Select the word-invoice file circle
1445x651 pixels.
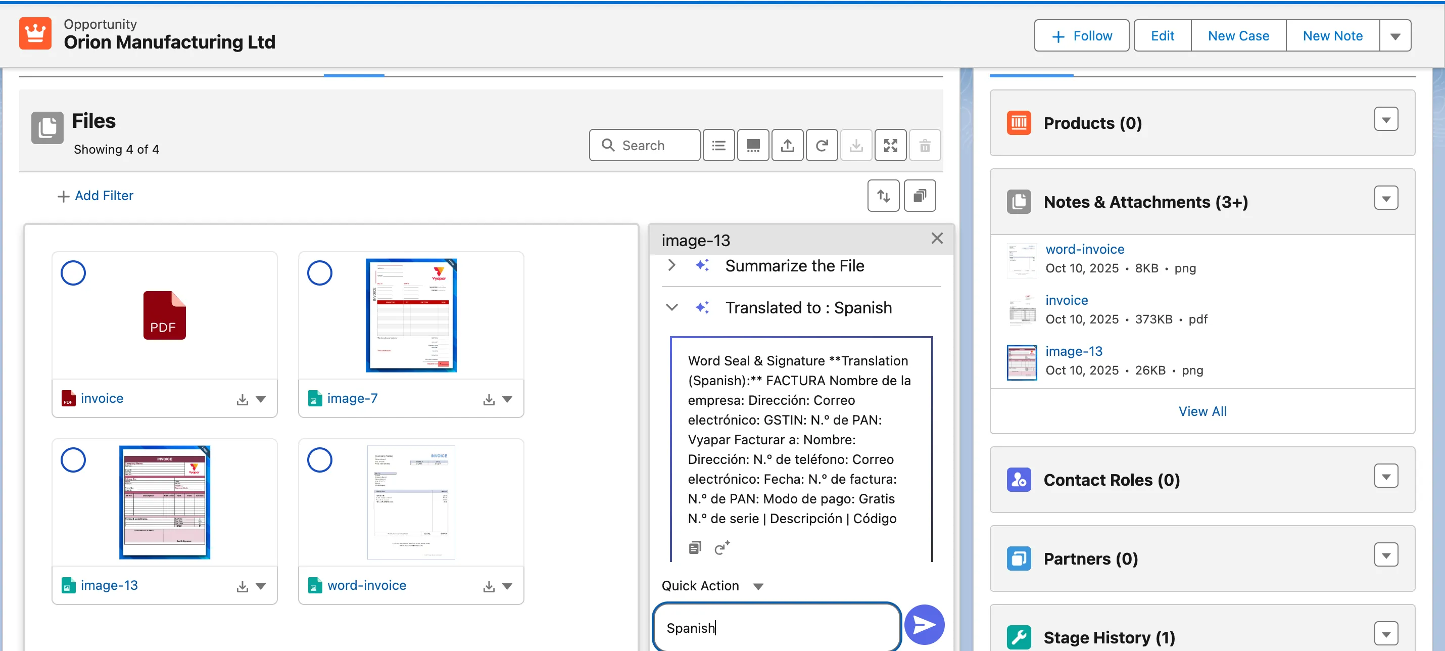320,460
